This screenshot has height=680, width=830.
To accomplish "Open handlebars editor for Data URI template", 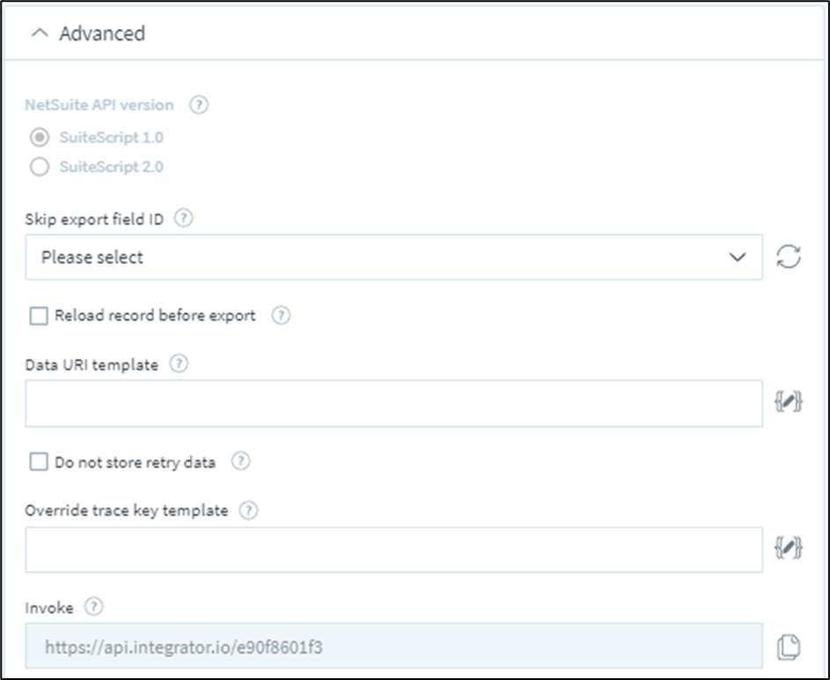I will 789,402.
